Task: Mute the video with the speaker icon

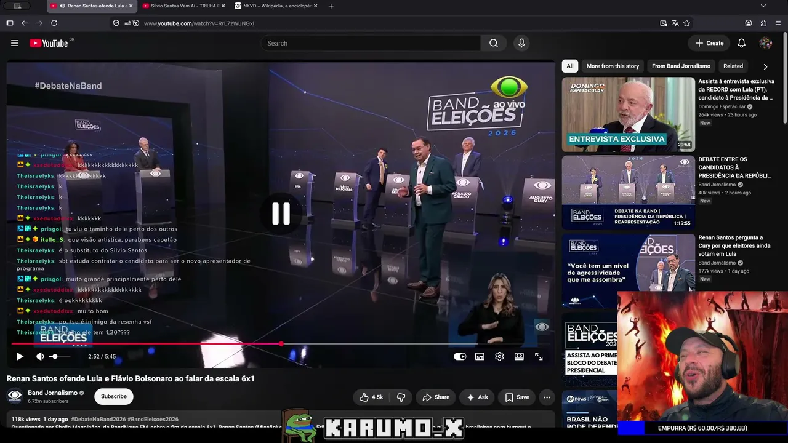Action: click(40, 356)
